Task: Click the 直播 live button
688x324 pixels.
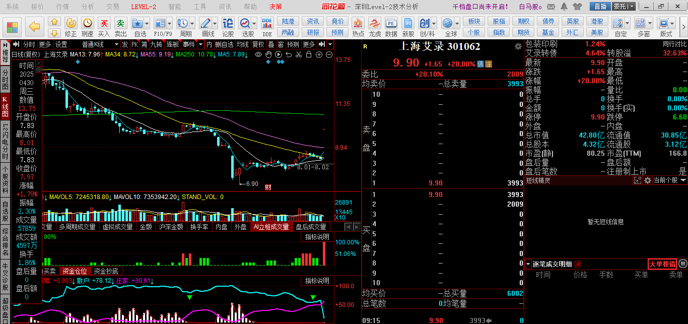Action: 600,6
